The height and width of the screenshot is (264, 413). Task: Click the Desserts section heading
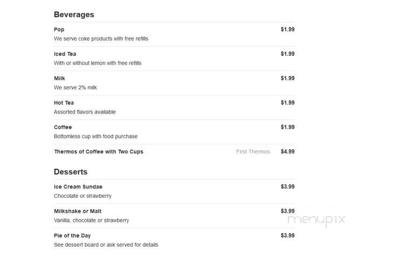tap(71, 172)
